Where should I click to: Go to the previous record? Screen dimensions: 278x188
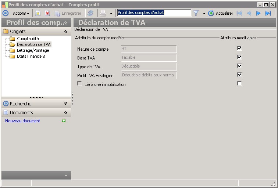249,13
